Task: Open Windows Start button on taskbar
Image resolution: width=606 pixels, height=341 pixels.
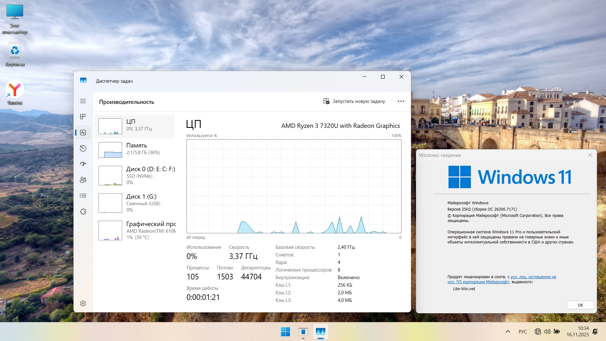Action: (x=285, y=332)
